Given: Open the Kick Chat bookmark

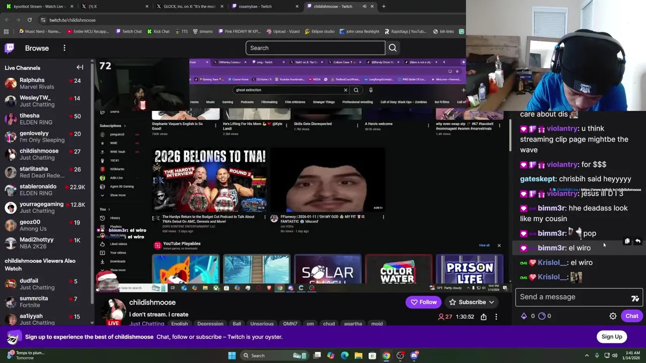Looking at the screenshot, I should point(158,31).
